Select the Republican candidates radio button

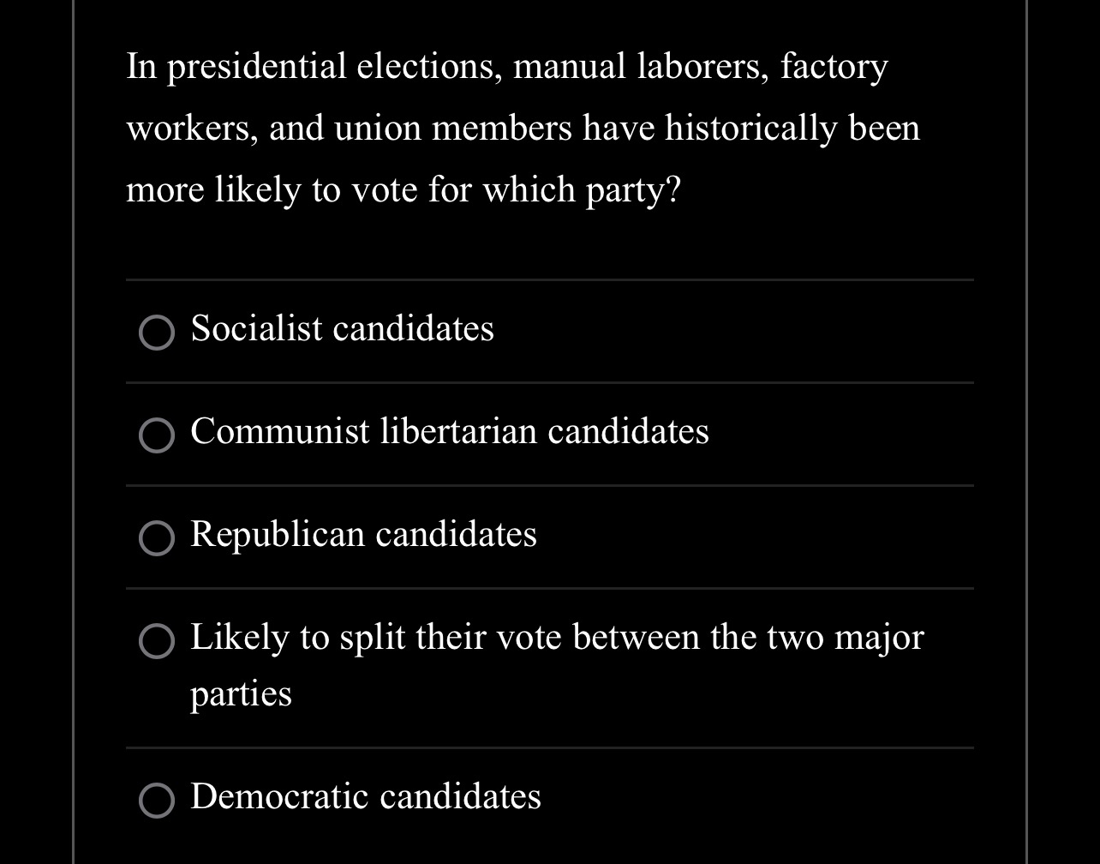(x=156, y=538)
